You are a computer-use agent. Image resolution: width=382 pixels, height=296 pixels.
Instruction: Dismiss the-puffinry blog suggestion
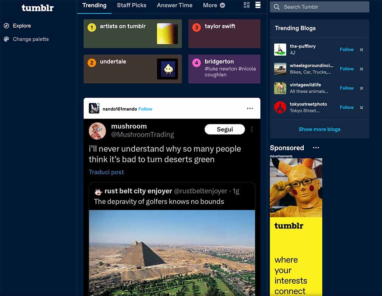[x=361, y=50]
